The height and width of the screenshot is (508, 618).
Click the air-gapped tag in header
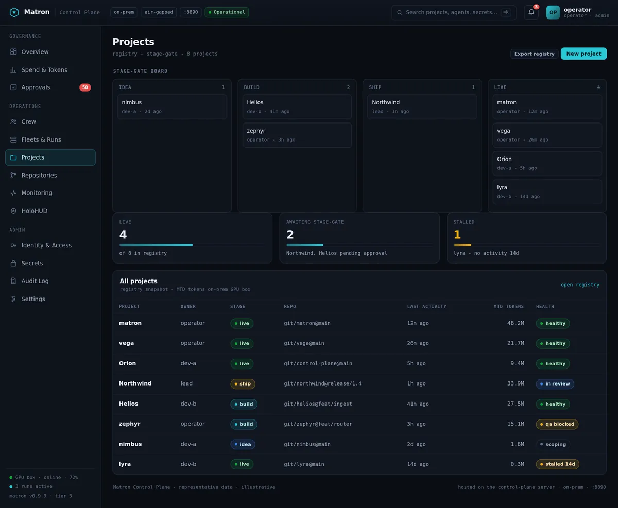[159, 12]
